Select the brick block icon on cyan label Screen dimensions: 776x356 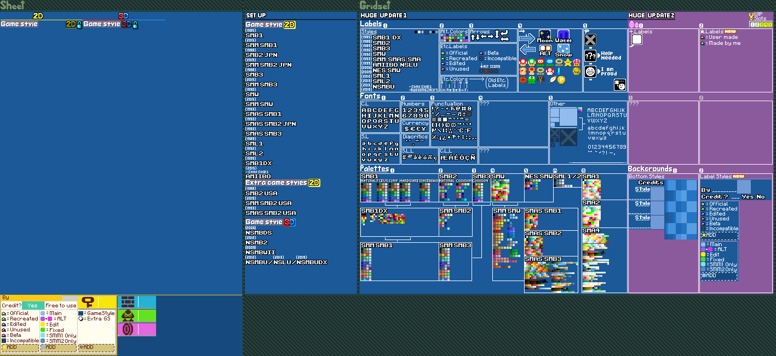(x=127, y=302)
